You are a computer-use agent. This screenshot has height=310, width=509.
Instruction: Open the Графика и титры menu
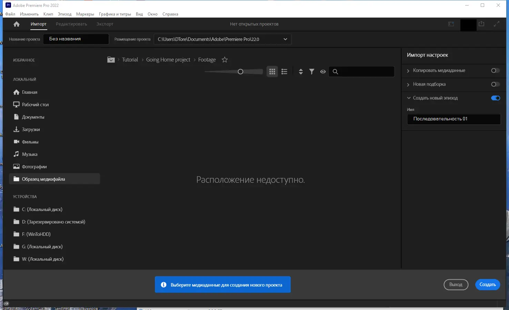pyautogui.click(x=115, y=14)
